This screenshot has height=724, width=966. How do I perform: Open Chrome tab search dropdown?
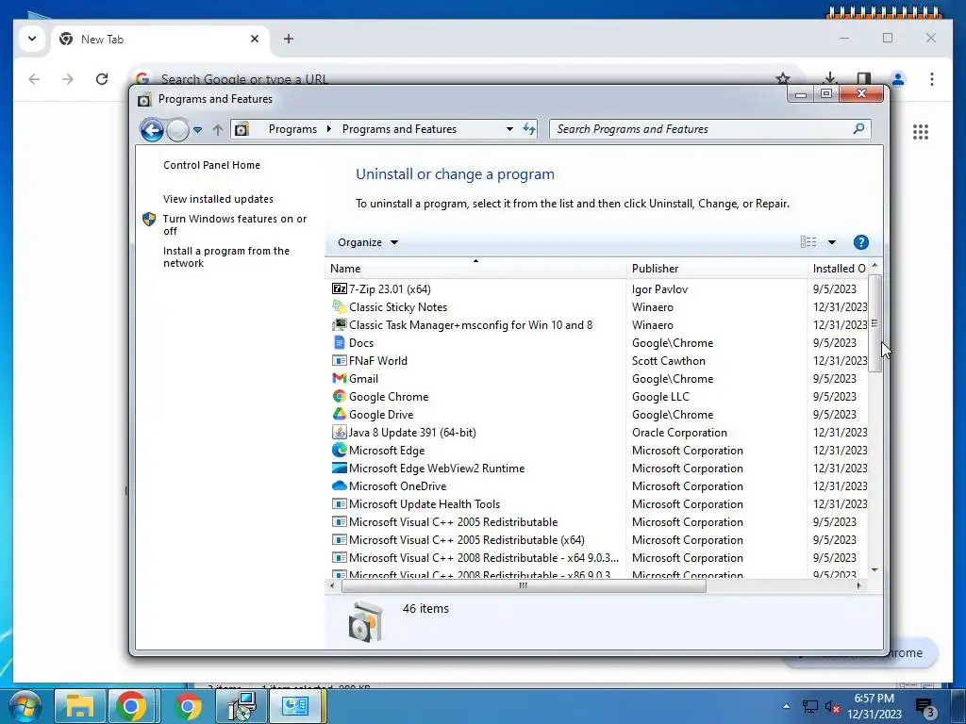[32, 39]
